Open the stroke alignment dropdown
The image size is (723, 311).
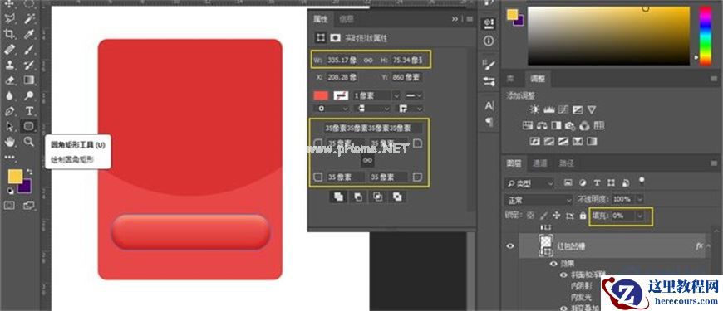pyautogui.click(x=330, y=109)
